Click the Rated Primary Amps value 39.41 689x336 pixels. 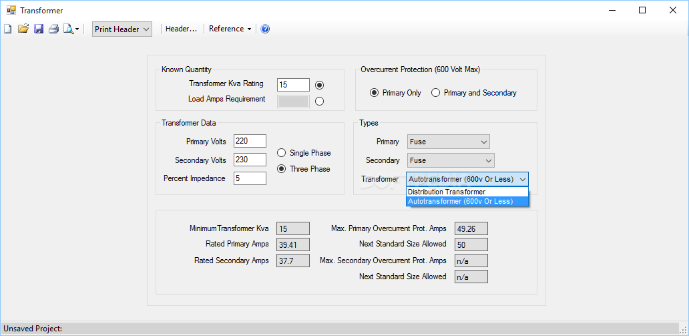tap(293, 244)
